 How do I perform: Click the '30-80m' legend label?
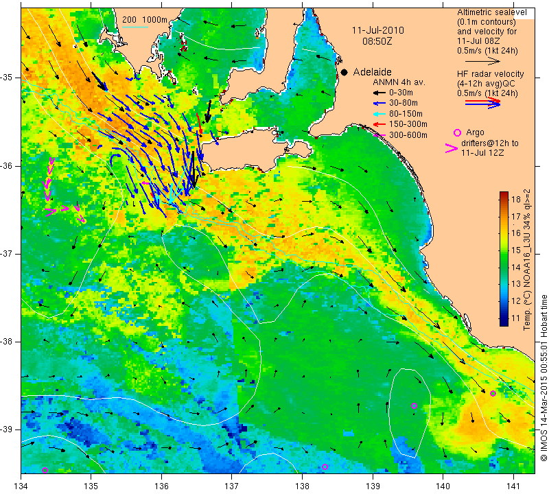(403, 104)
